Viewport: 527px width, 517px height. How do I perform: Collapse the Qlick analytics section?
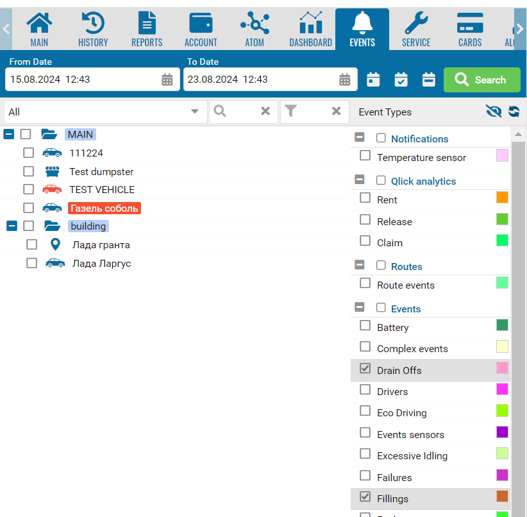click(x=360, y=180)
